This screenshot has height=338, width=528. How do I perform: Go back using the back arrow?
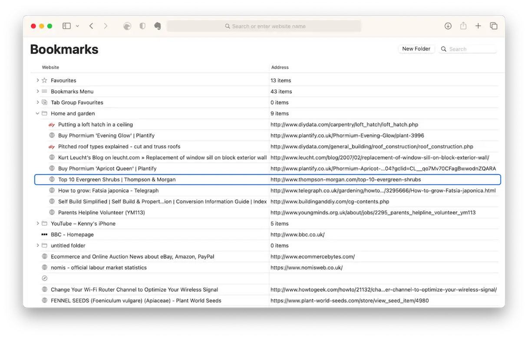coord(91,26)
